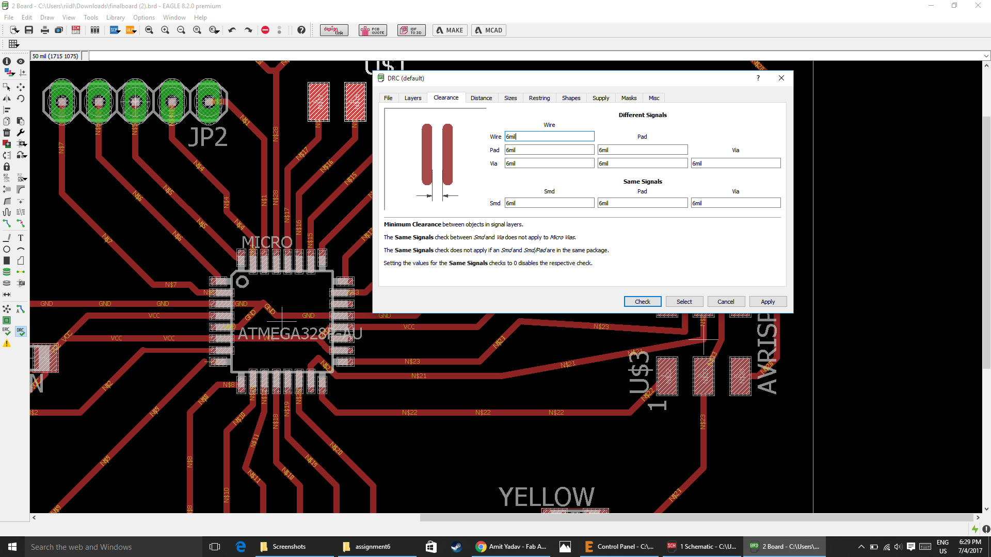Open the Library menu
Viewport: 991px width, 557px height.
point(116,18)
